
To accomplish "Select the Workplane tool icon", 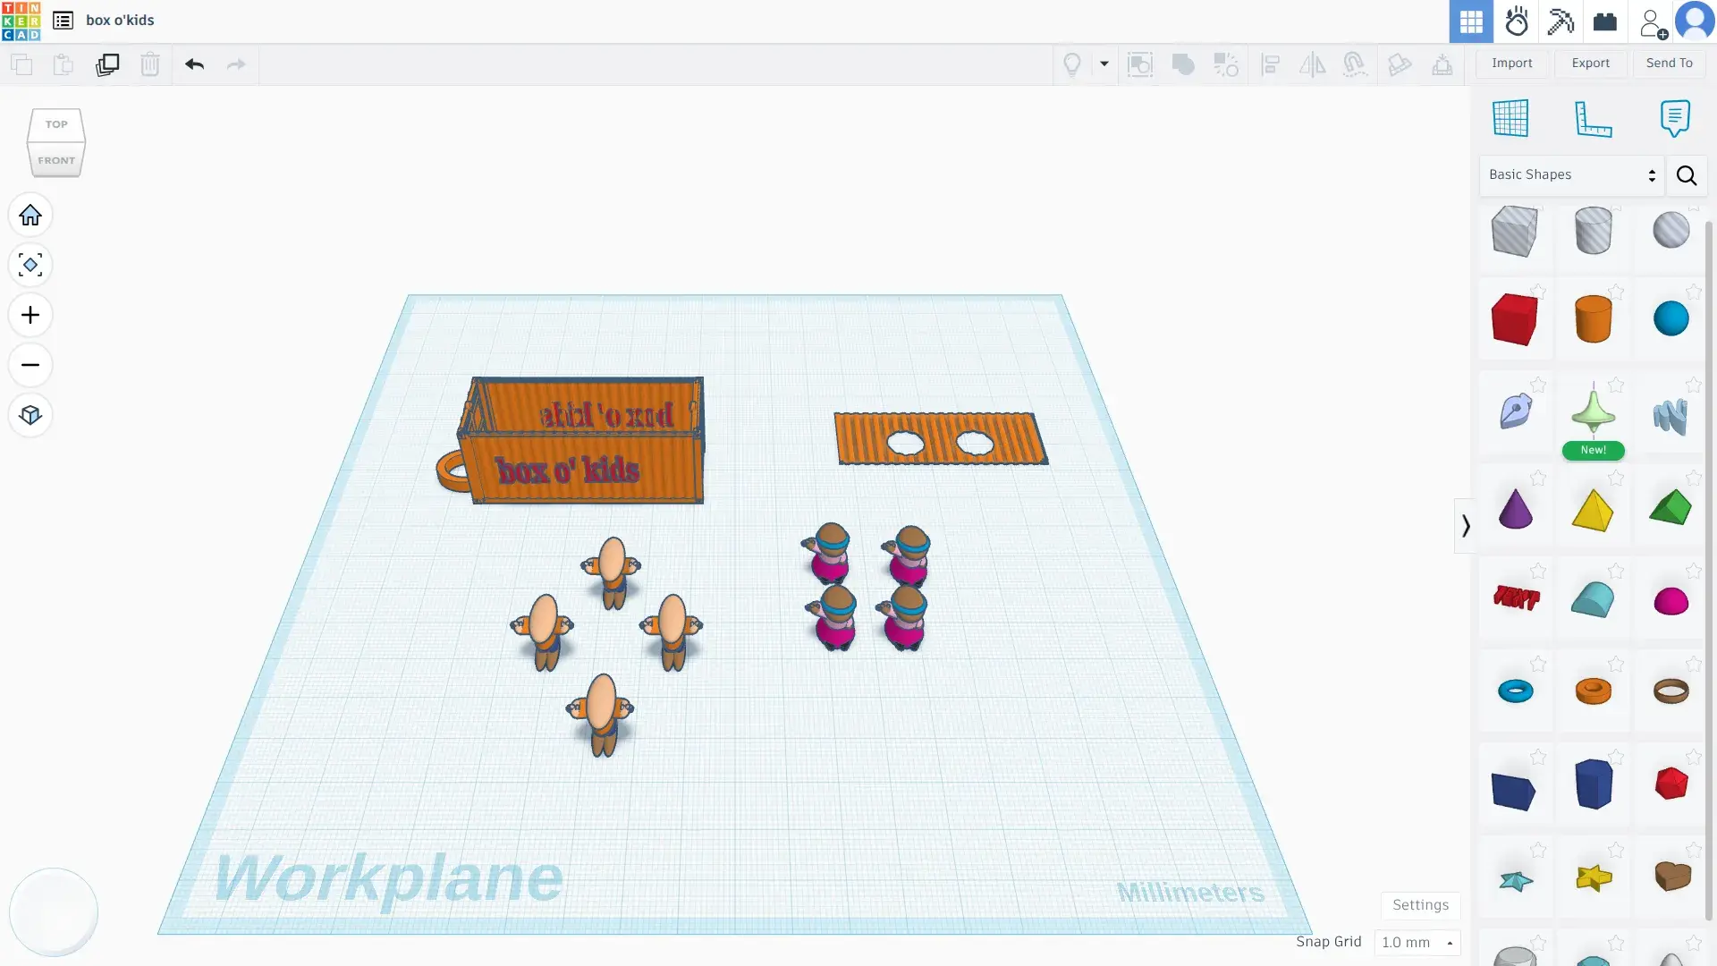I will tap(1510, 118).
